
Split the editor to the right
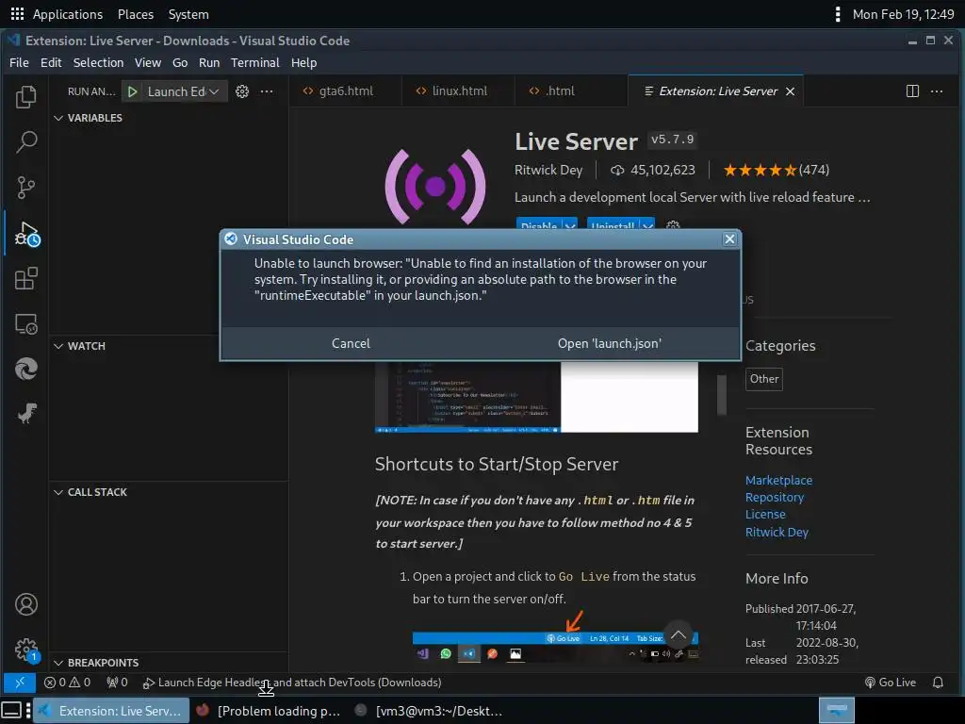click(912, 91)
